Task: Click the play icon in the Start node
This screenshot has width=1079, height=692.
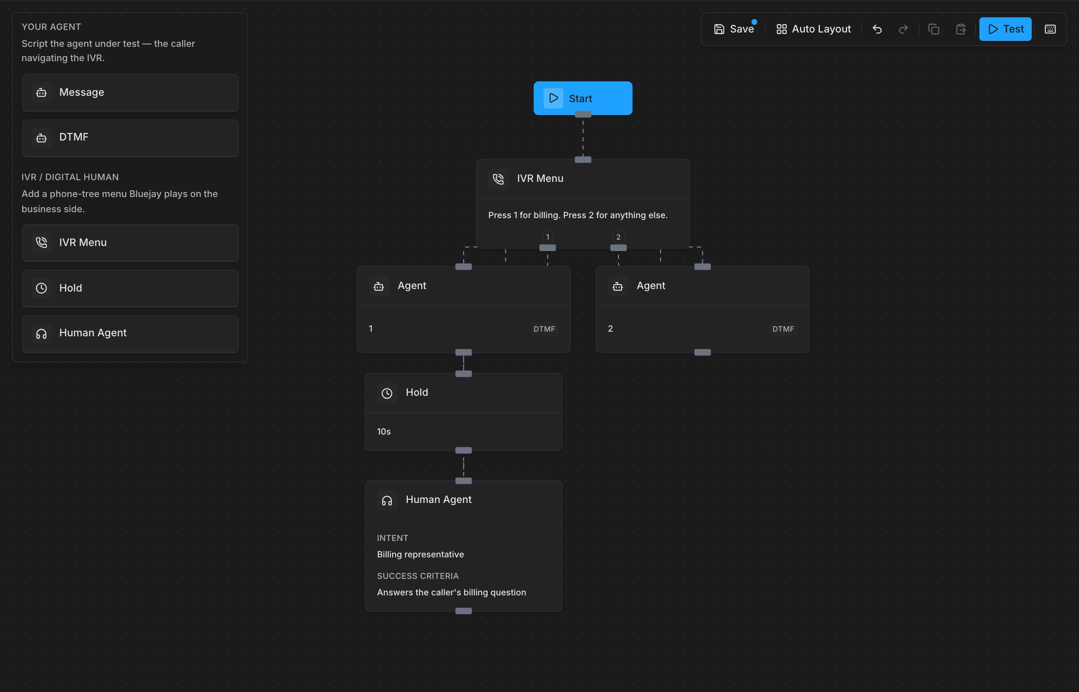Action: point(553,98)
